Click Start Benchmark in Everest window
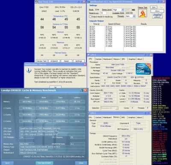Viewport: 171px width, 165px height. (x=44, y=163)
